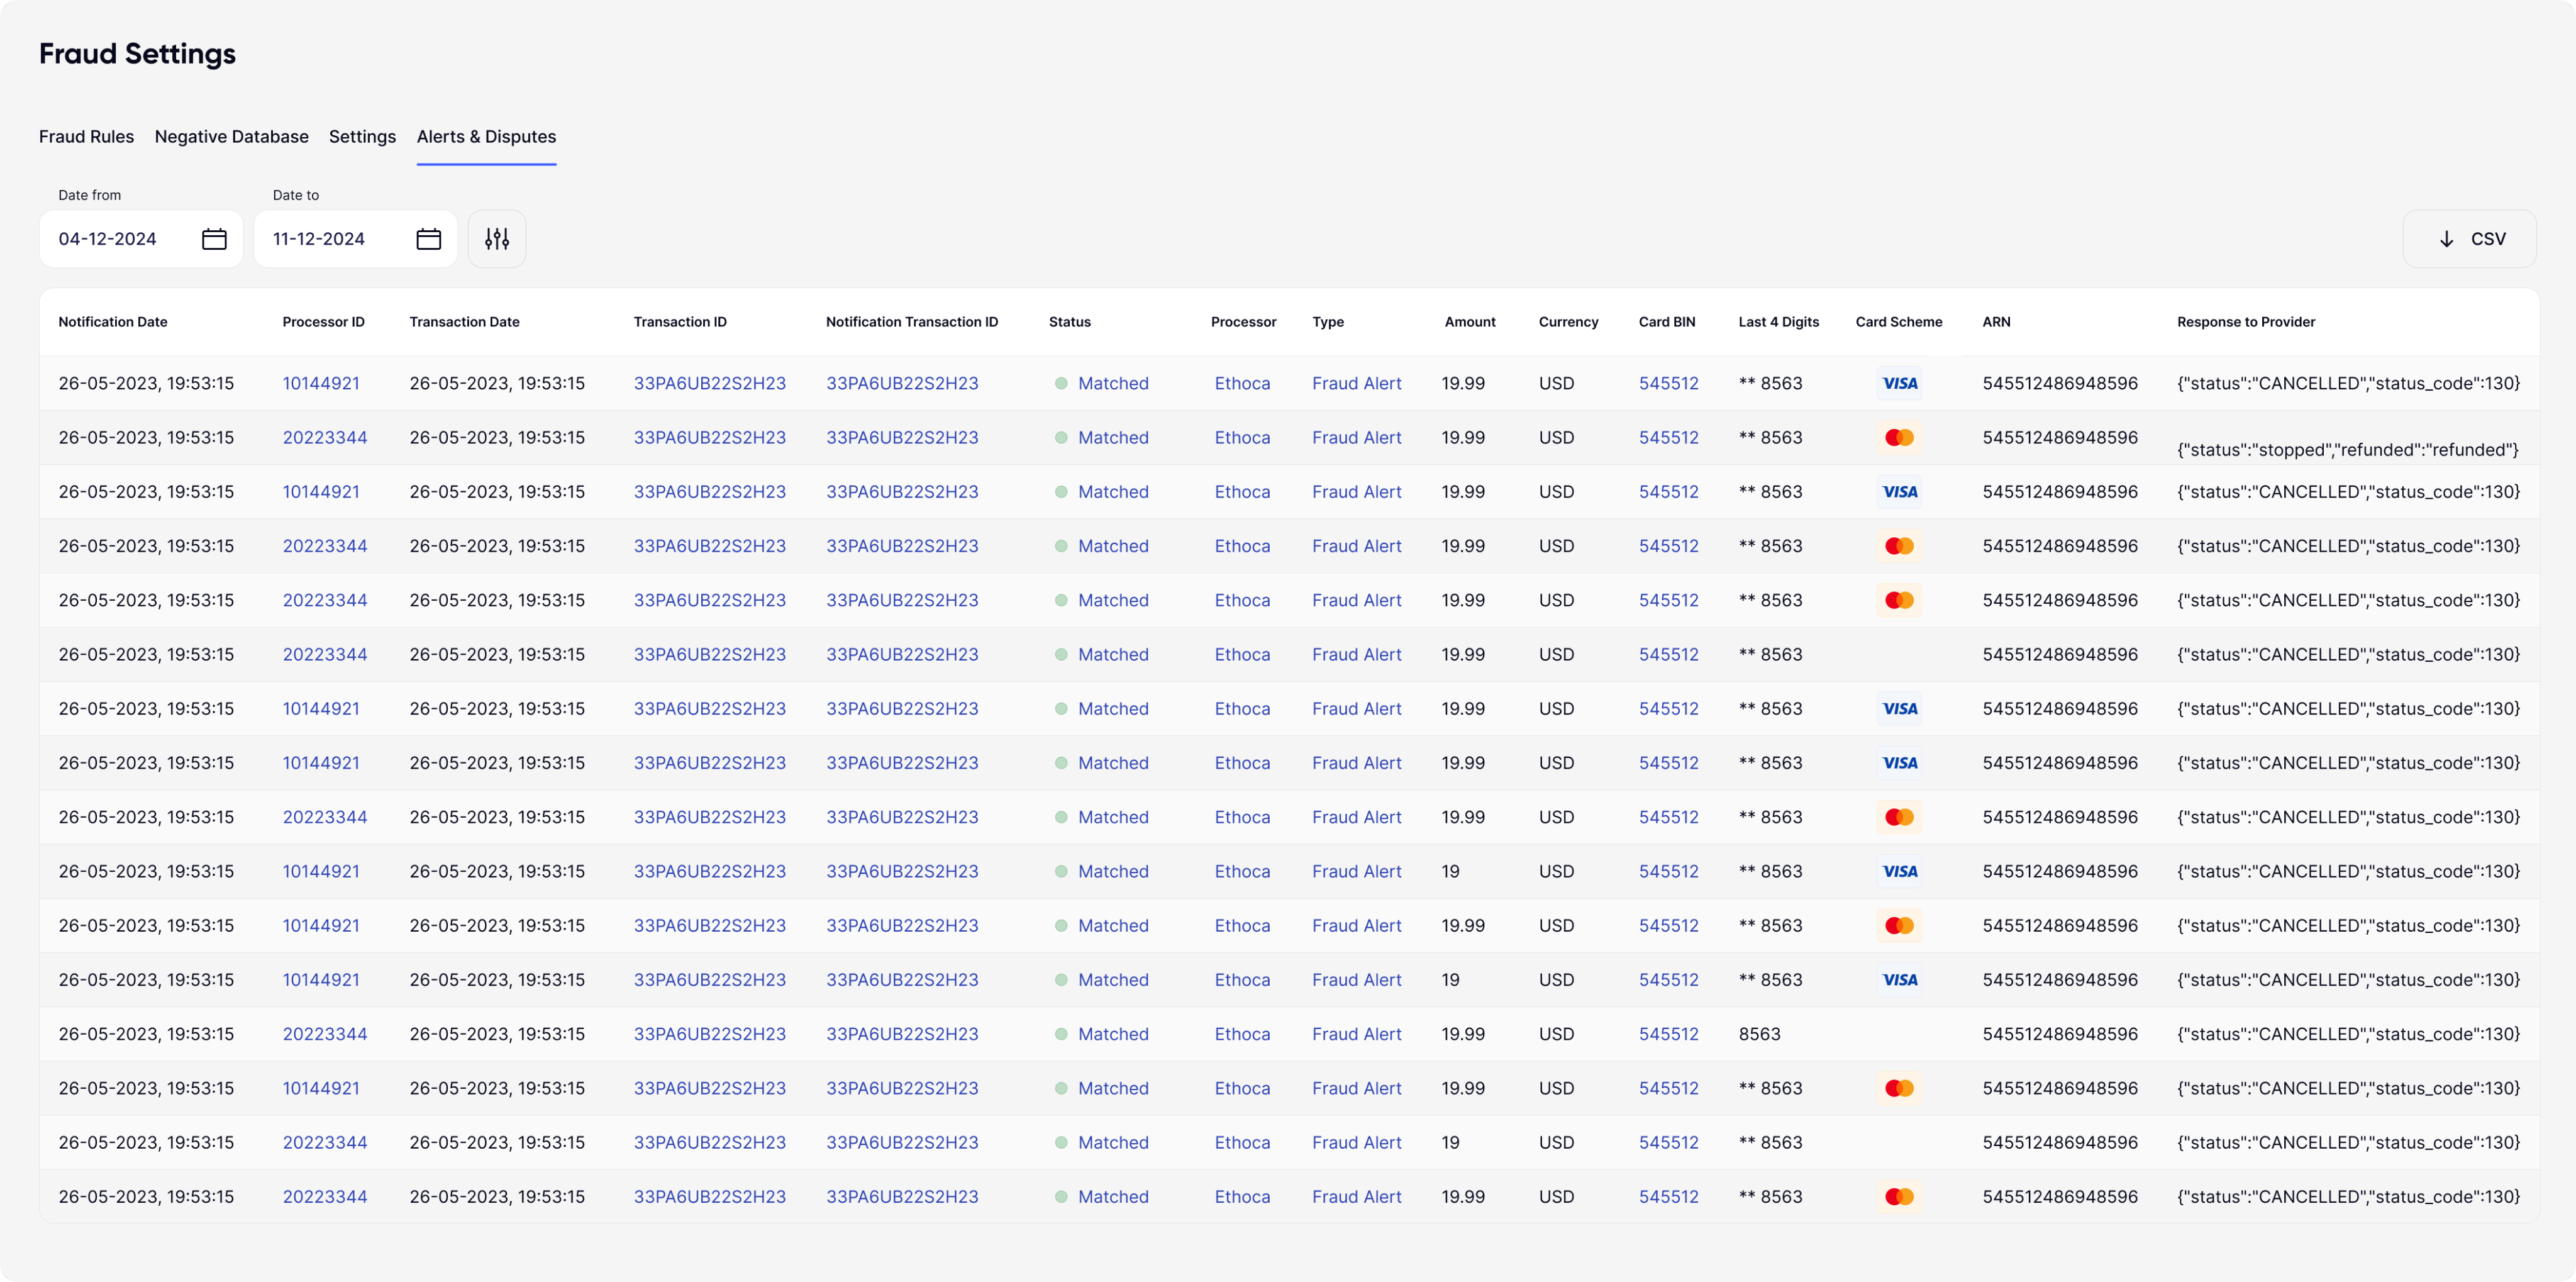The height and width of the screenshot is (1282, 2576).
Task: Select the Alerts & Disputes tab
Action: pos(486,137)
